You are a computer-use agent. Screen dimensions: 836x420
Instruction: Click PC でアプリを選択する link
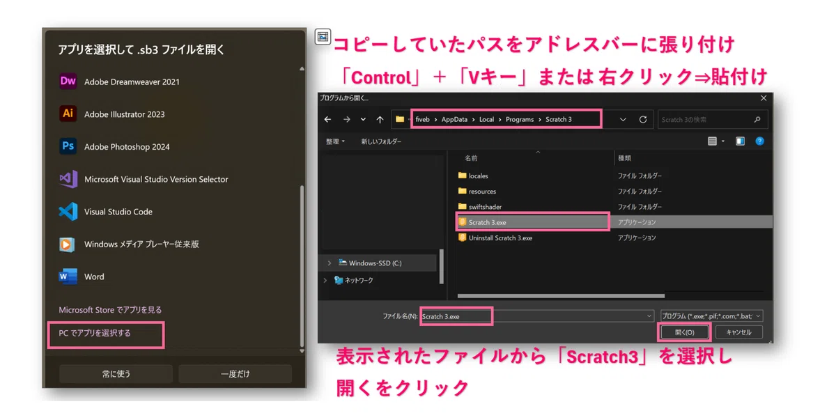click(95, 333)
